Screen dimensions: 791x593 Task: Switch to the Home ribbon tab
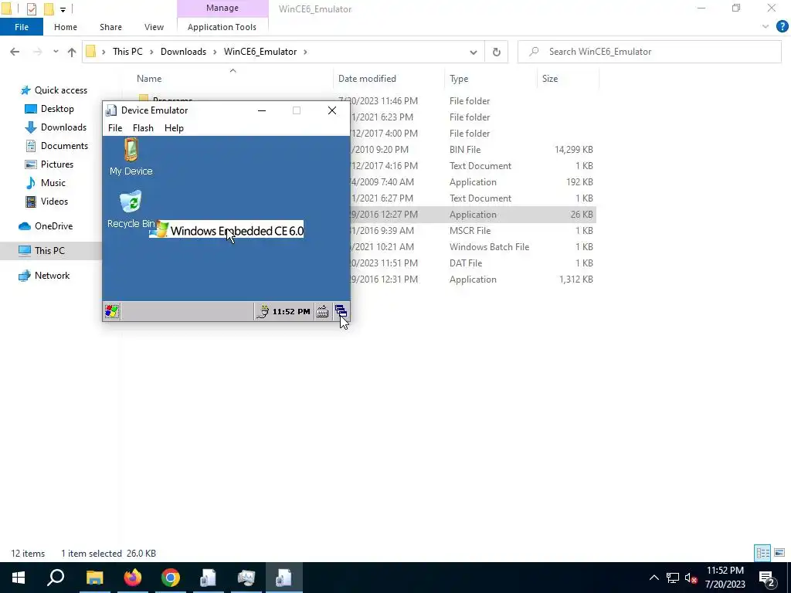[66, 27]
